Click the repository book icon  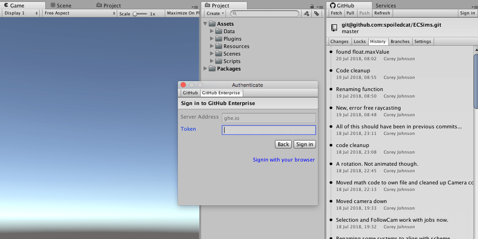coord(334,28)
